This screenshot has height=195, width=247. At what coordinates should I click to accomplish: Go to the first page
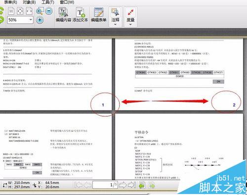click(78, 185)
